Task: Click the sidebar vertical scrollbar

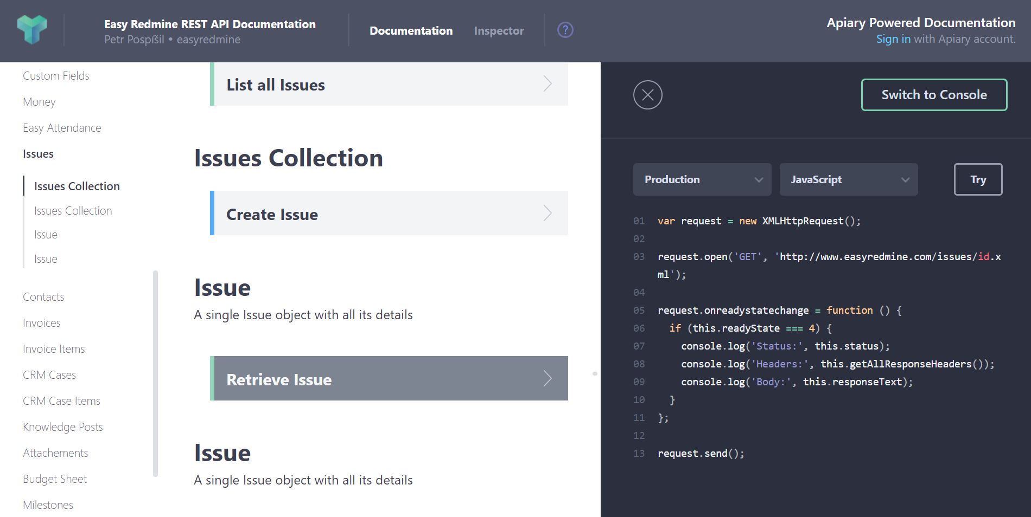Action: (156, 373)
